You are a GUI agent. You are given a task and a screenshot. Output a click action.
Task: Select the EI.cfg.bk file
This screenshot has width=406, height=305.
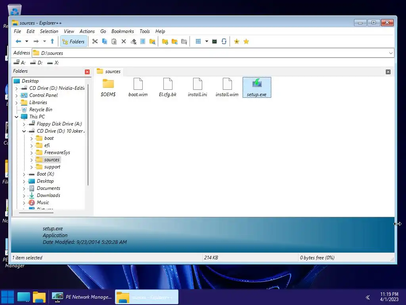pos(168,87)
